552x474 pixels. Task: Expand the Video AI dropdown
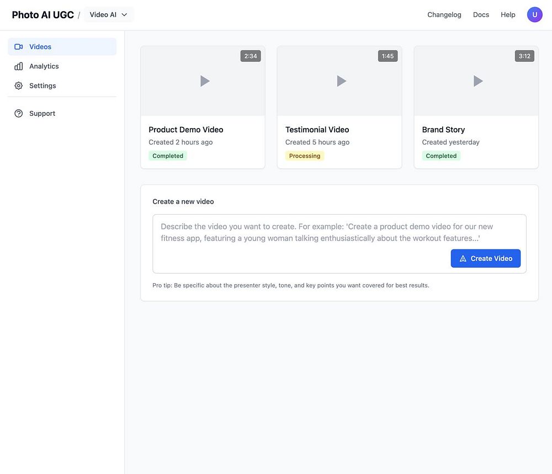(109, 15)
